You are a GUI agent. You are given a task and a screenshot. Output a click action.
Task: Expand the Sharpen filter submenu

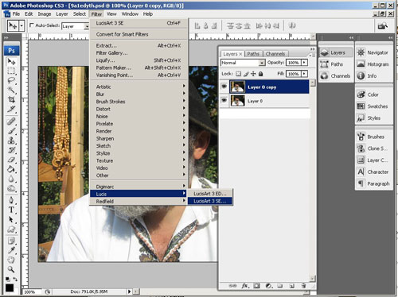point(139,138)
